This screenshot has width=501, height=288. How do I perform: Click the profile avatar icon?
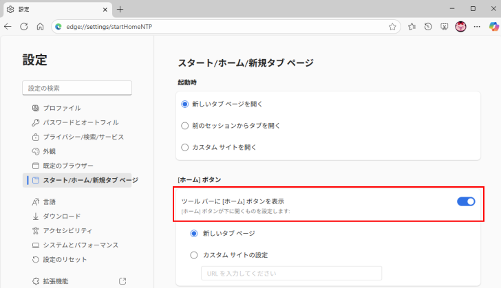point(460,27)
